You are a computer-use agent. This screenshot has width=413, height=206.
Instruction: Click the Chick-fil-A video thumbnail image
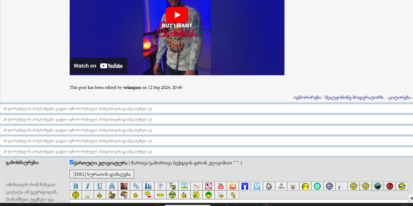coord(177,37)
